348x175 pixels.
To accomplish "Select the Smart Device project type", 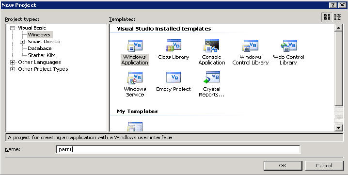I will coord(44,42).
